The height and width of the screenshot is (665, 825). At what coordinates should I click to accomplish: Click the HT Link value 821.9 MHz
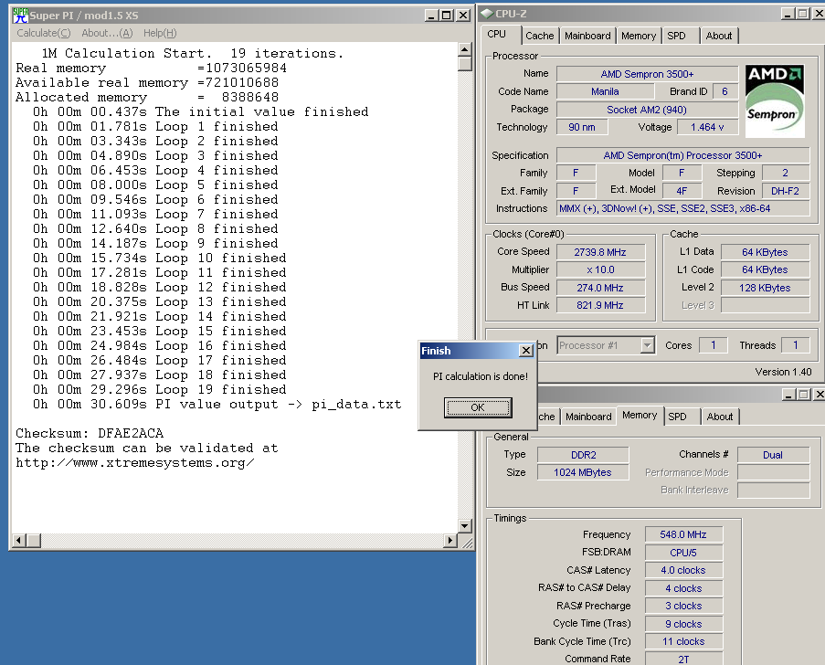600,305
